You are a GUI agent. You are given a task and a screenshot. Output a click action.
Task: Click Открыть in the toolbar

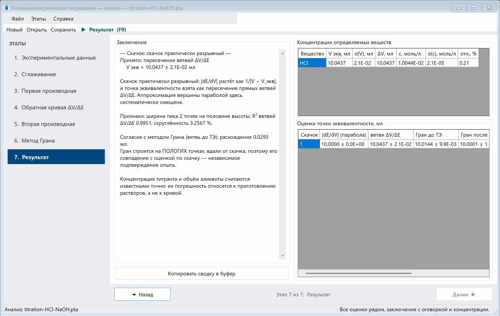point(37,30)
